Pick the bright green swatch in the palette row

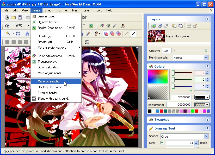pyautogui.click(x=193, y=111)
